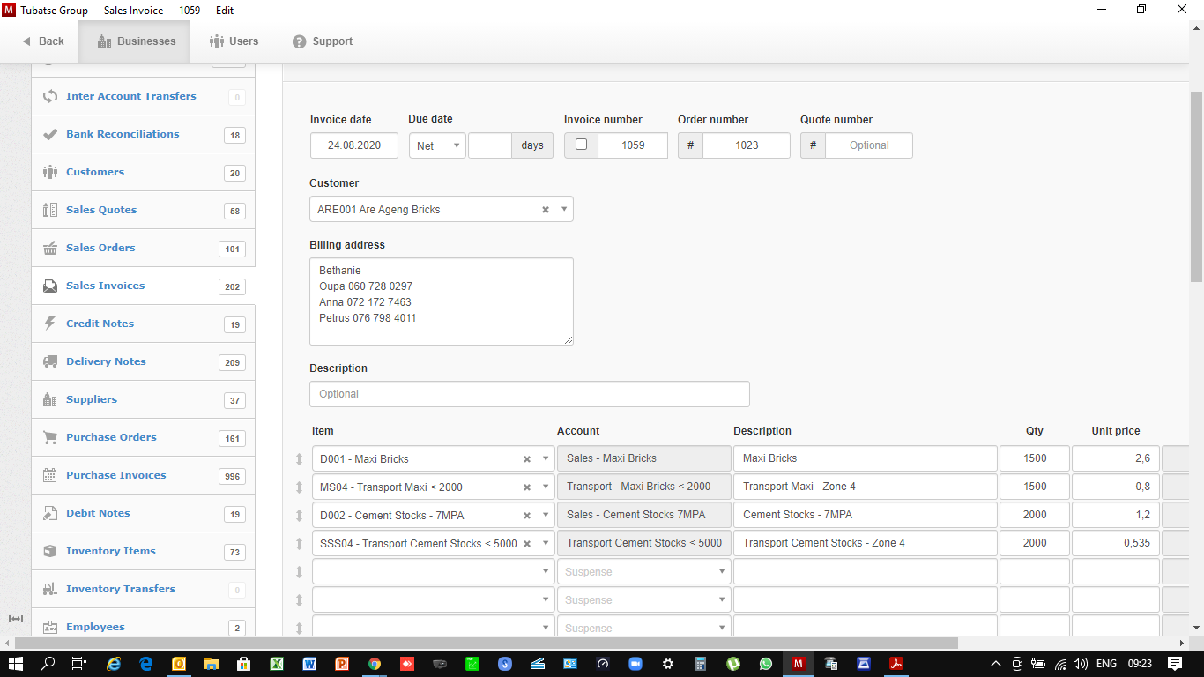Click inside the Billing address text area

(x=442, y=301)
